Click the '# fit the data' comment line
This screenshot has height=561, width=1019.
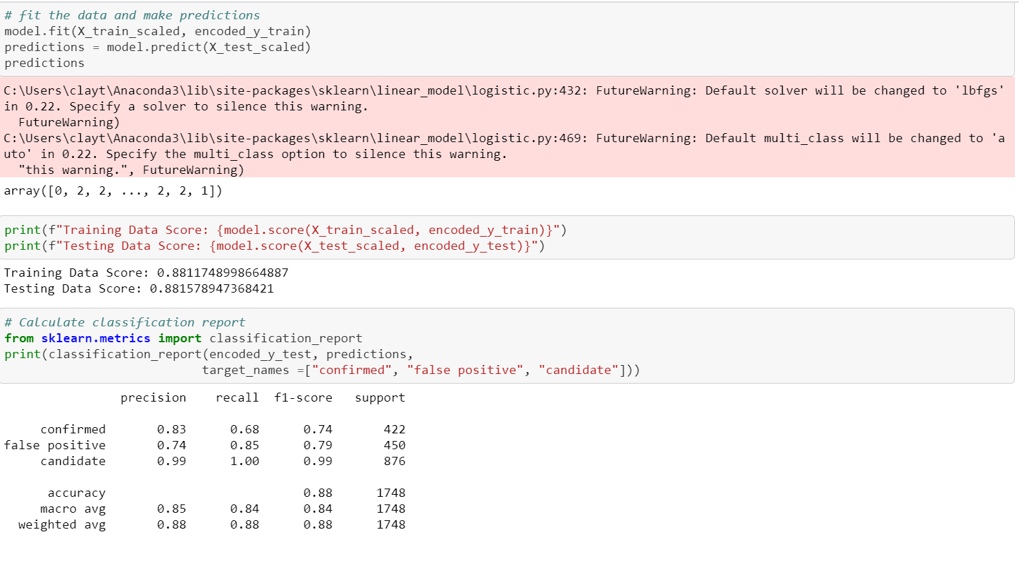132,15
